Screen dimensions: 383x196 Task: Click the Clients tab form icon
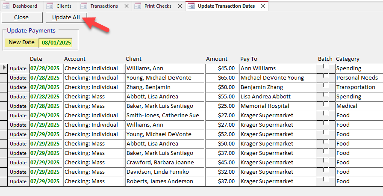(x=50, y=6)
